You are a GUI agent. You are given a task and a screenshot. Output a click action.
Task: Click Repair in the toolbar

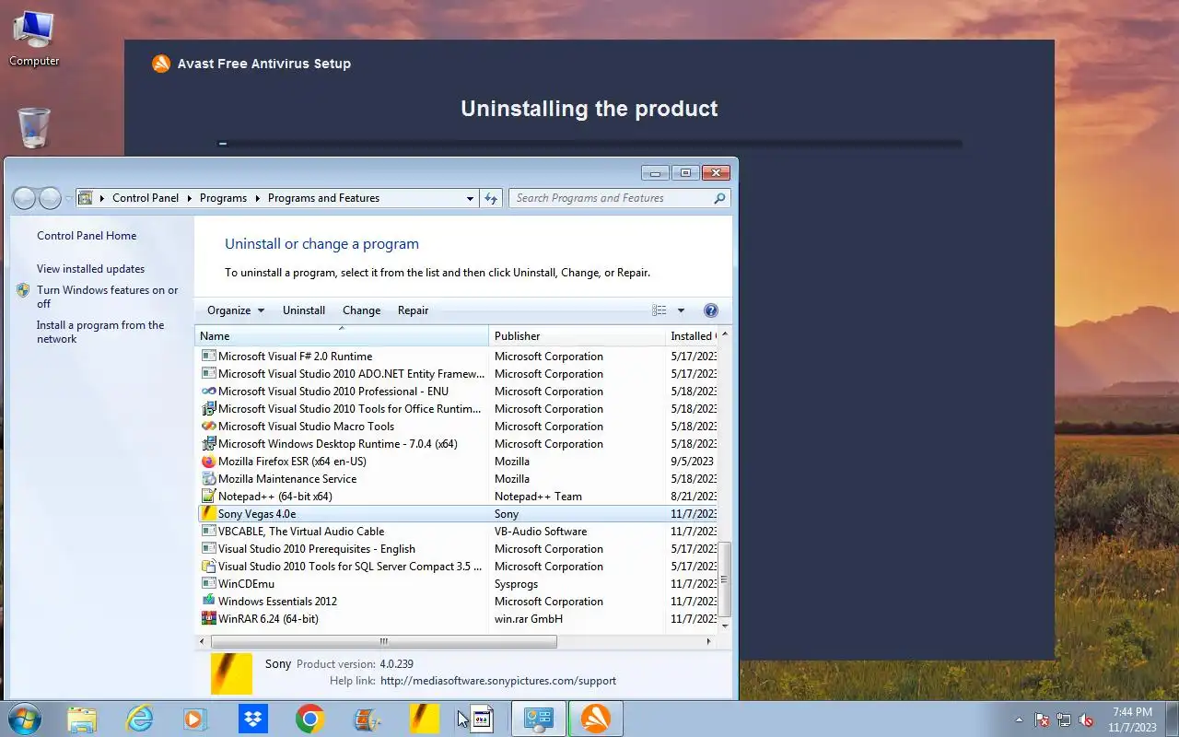click(x=413, y=310)
